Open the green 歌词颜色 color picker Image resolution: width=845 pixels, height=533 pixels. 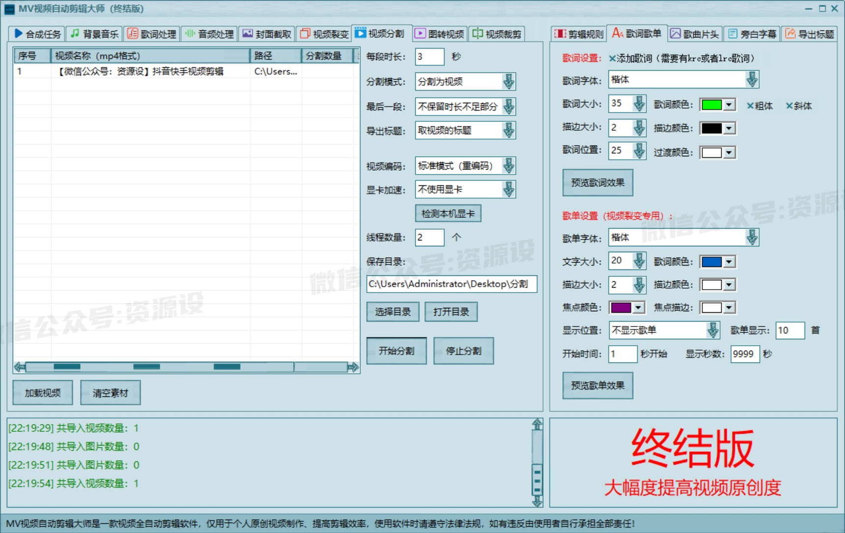click(x=717, y=105)
